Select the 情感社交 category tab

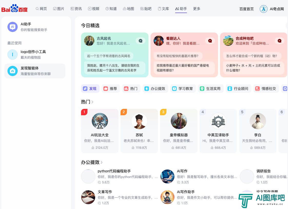tap(266, 89)
